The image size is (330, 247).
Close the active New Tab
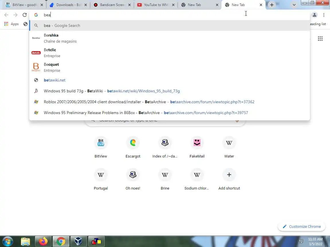click(261, 5)
